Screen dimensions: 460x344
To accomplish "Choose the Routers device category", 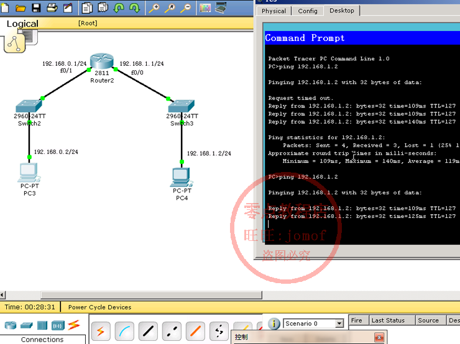I will (11, 325).
